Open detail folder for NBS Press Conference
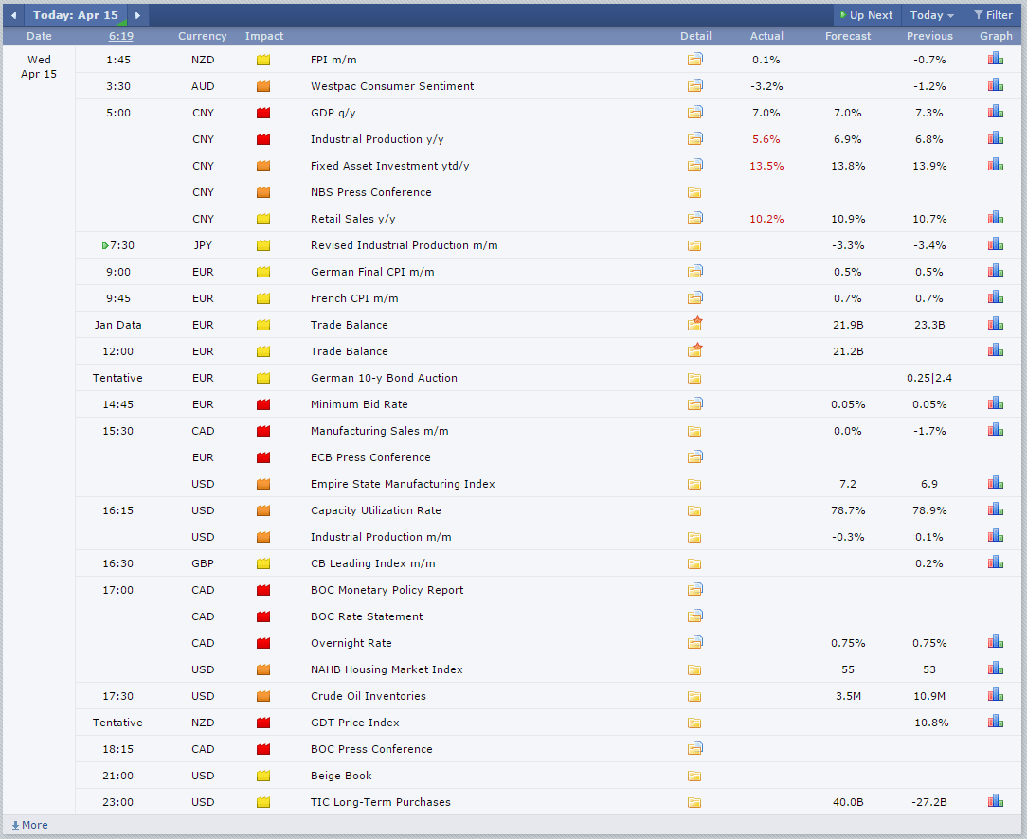The width and height of the screenshot is (1027, 839). 694,192
